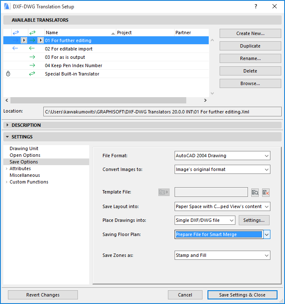This screenshot has width=285, height=304.
Task: Sort translators by the Name column
Action: coord(80,33)
